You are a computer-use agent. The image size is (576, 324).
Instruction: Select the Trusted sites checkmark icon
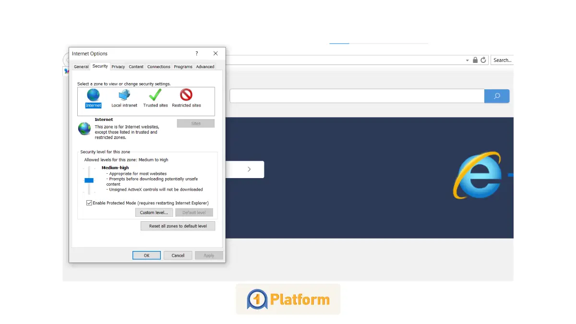pos(155,95)
